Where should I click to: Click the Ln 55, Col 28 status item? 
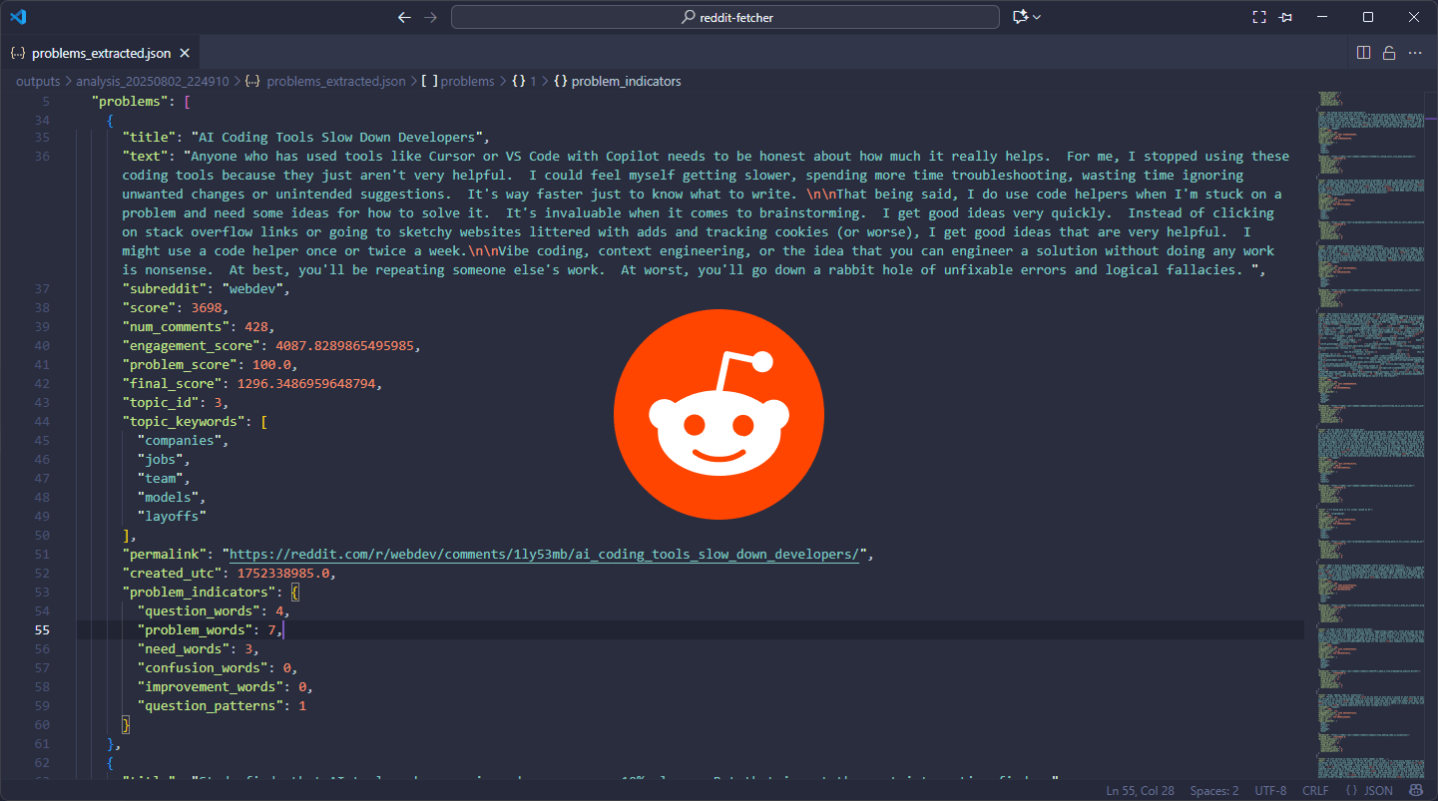coord(1141,791)
